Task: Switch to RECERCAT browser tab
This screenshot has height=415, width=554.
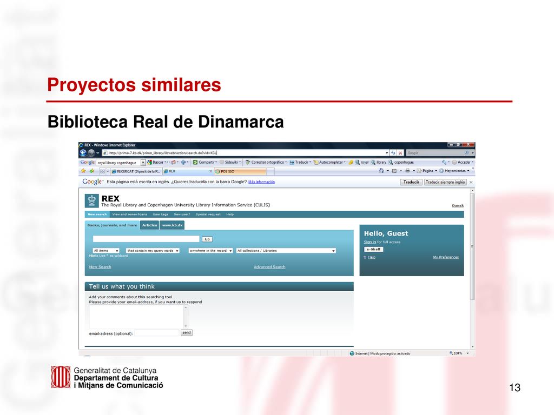Action: [x=136, y=171]
